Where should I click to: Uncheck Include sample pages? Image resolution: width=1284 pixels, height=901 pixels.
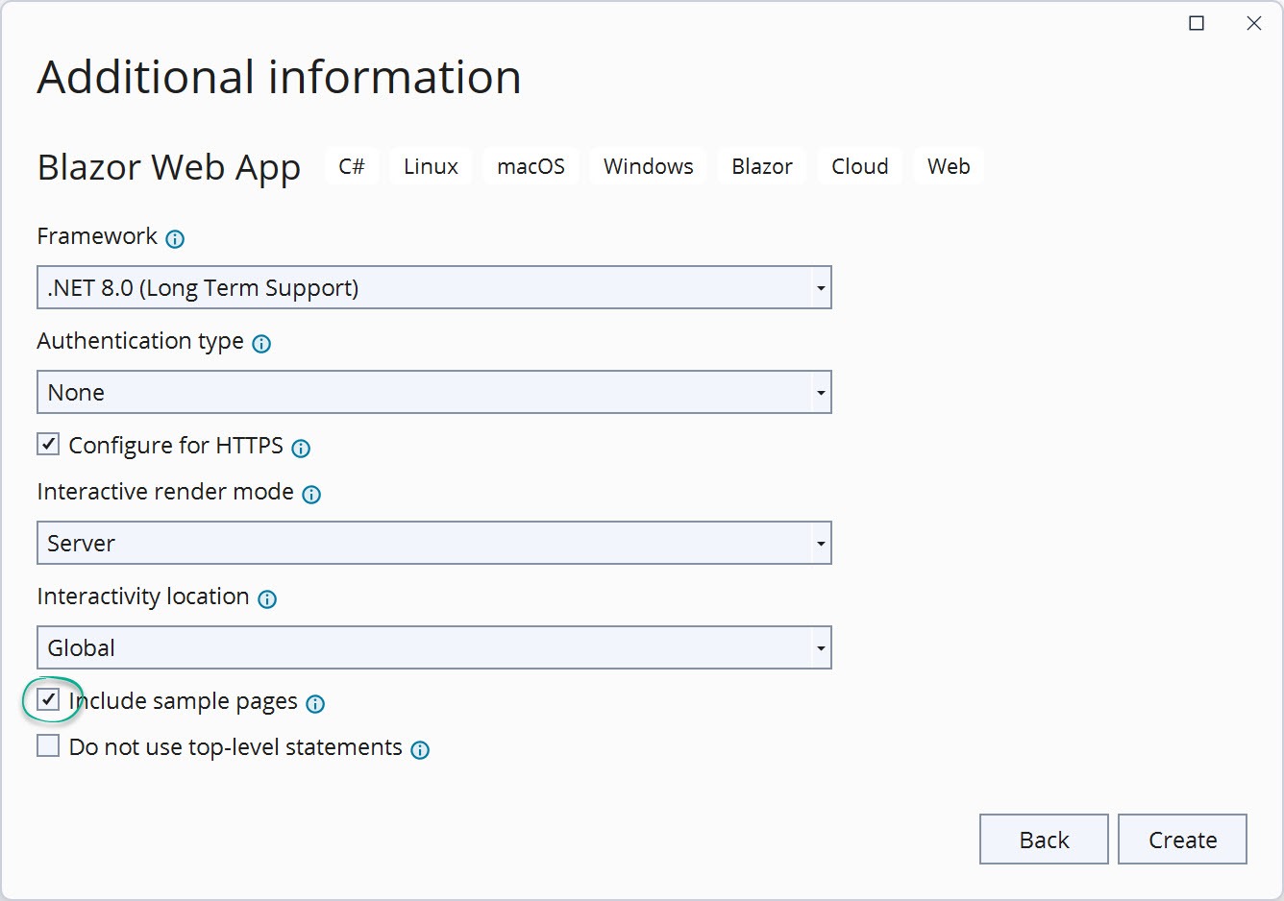click(x=47, y=700)
